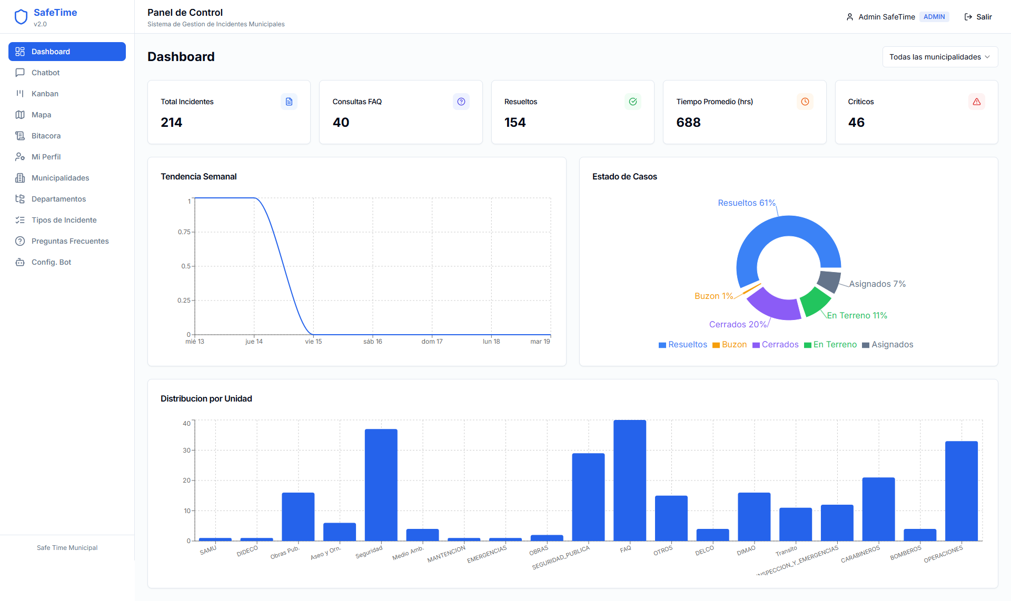This screenshot has height=601, width=1011.
Task: Click the Mi Perfil user-cog icon
Action: pyautogui.click(x=20, y=157)
